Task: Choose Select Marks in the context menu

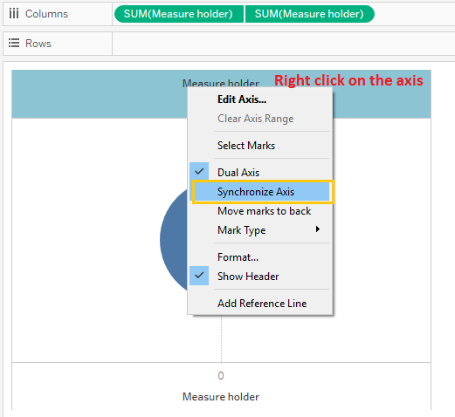Action: [x=246, y=146]
